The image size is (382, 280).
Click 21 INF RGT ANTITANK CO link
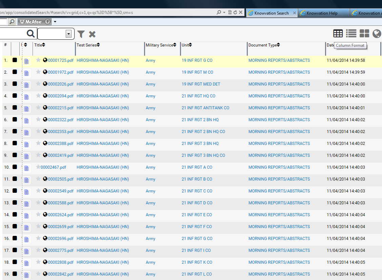[x=205, y=108]
